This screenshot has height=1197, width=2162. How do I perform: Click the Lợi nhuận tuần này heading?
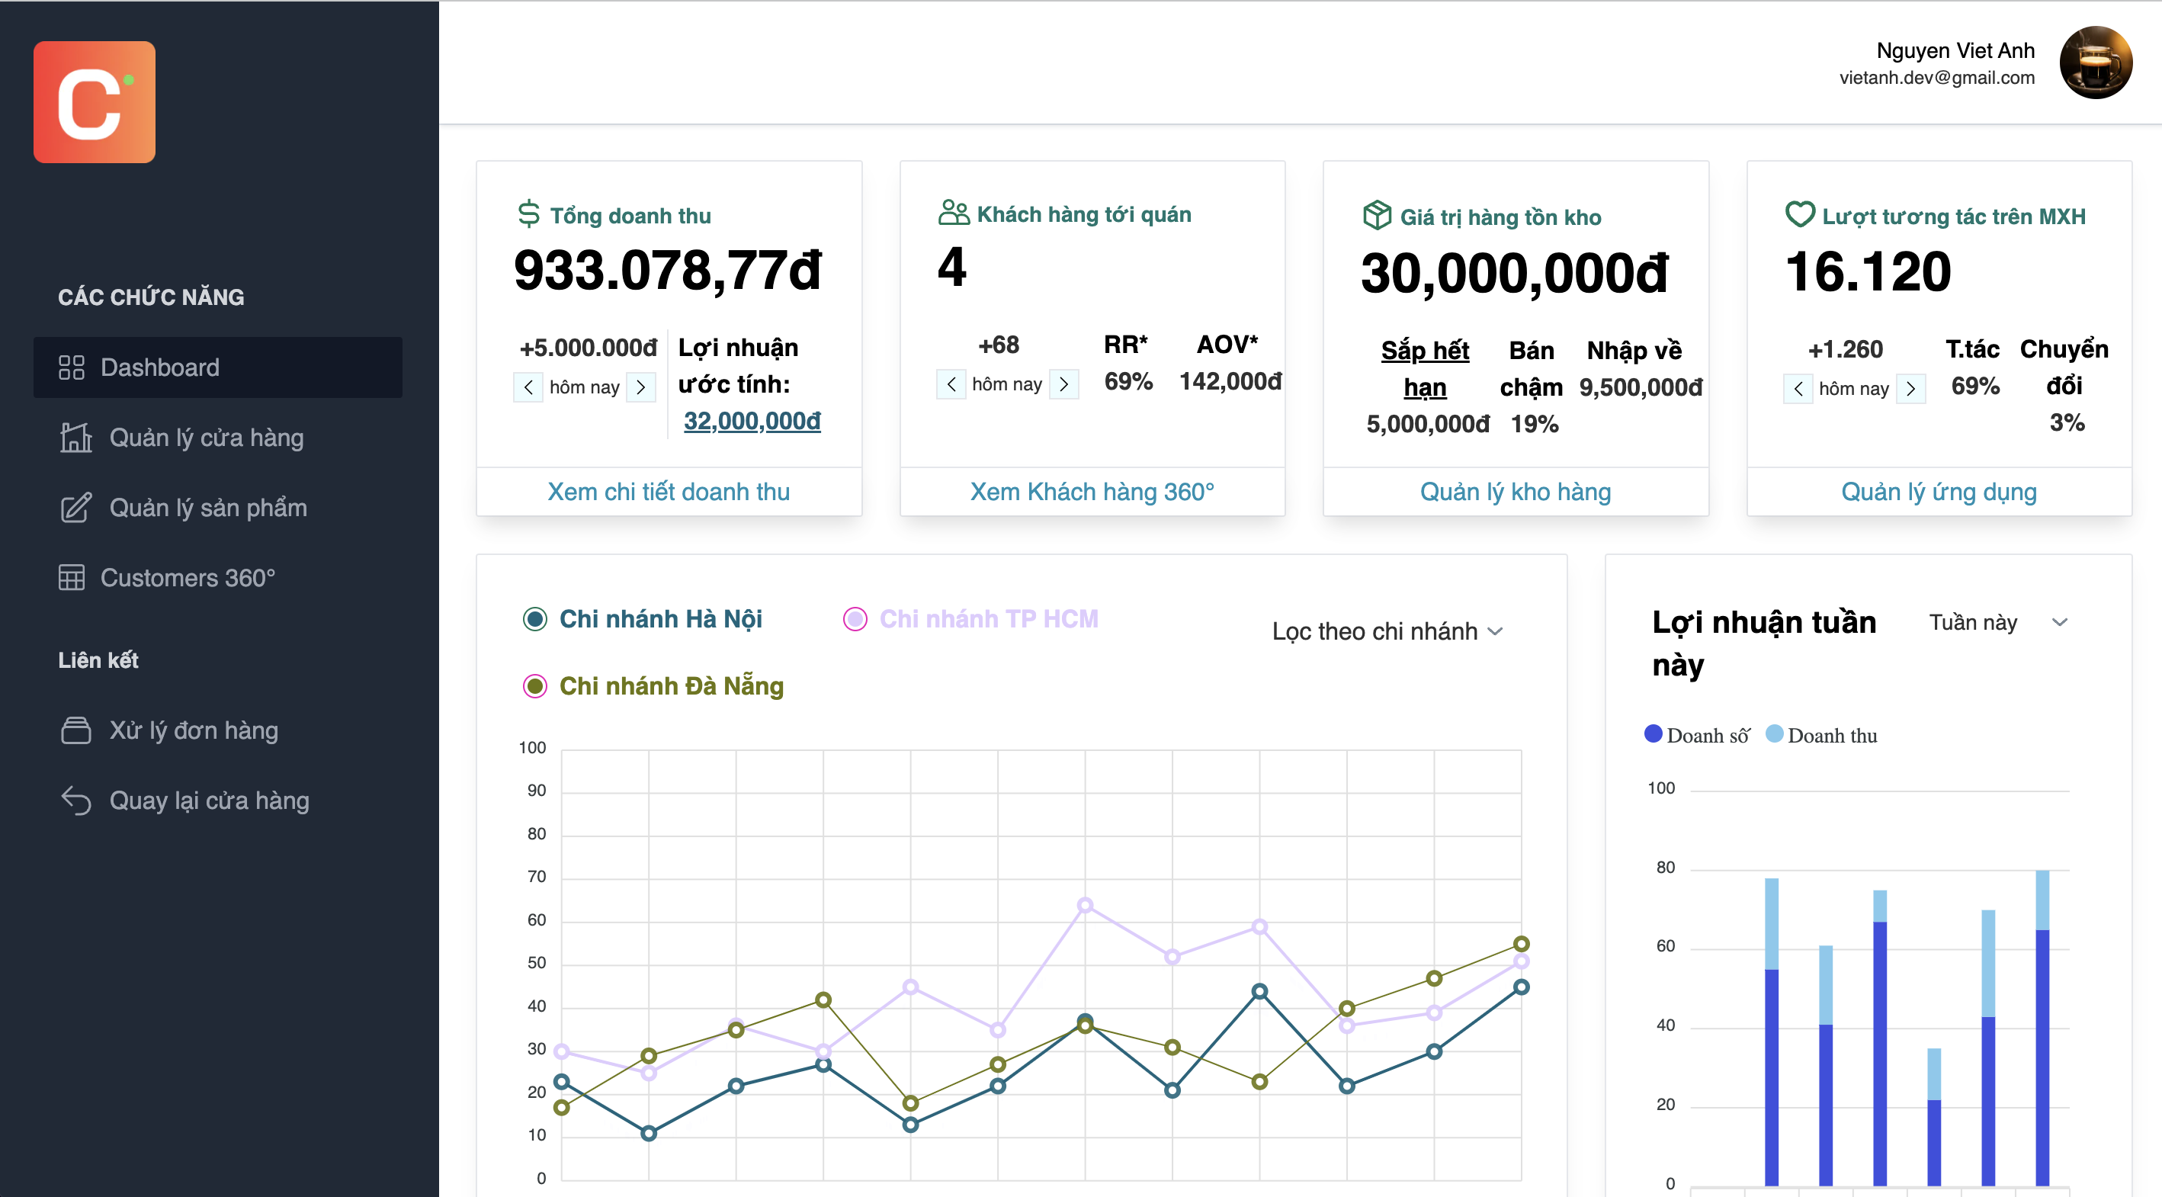pyautogui.click(x=1764, y=643)
